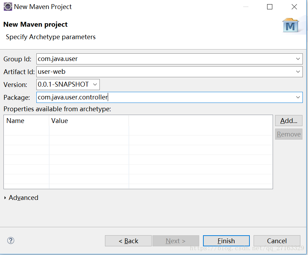Click the help question mark icon
Viewport: 308px width, 255px height.
coord(11,240)
